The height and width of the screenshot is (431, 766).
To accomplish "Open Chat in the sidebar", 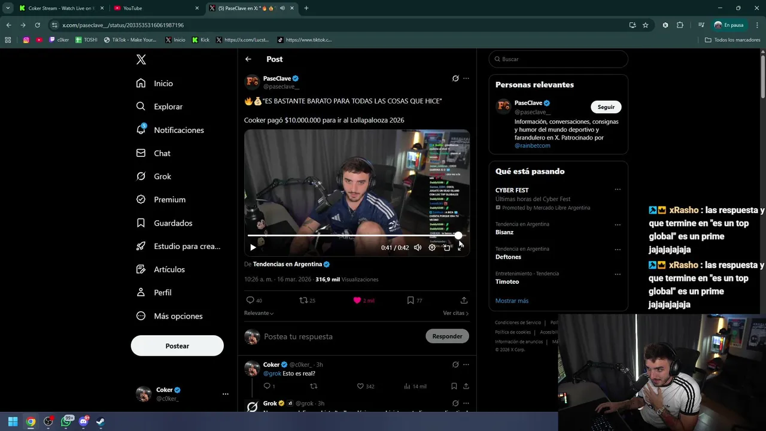I will (x=153, y=153).
